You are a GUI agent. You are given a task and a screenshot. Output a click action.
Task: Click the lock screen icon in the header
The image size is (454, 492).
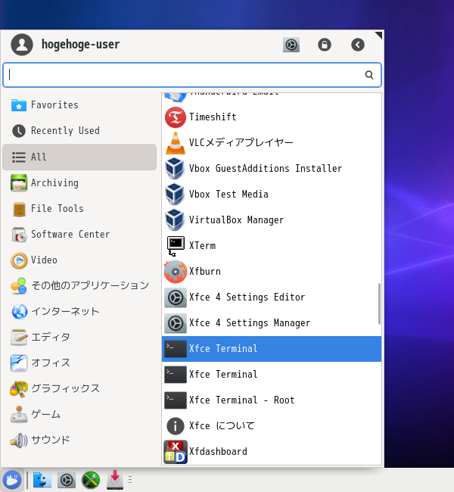325,45
